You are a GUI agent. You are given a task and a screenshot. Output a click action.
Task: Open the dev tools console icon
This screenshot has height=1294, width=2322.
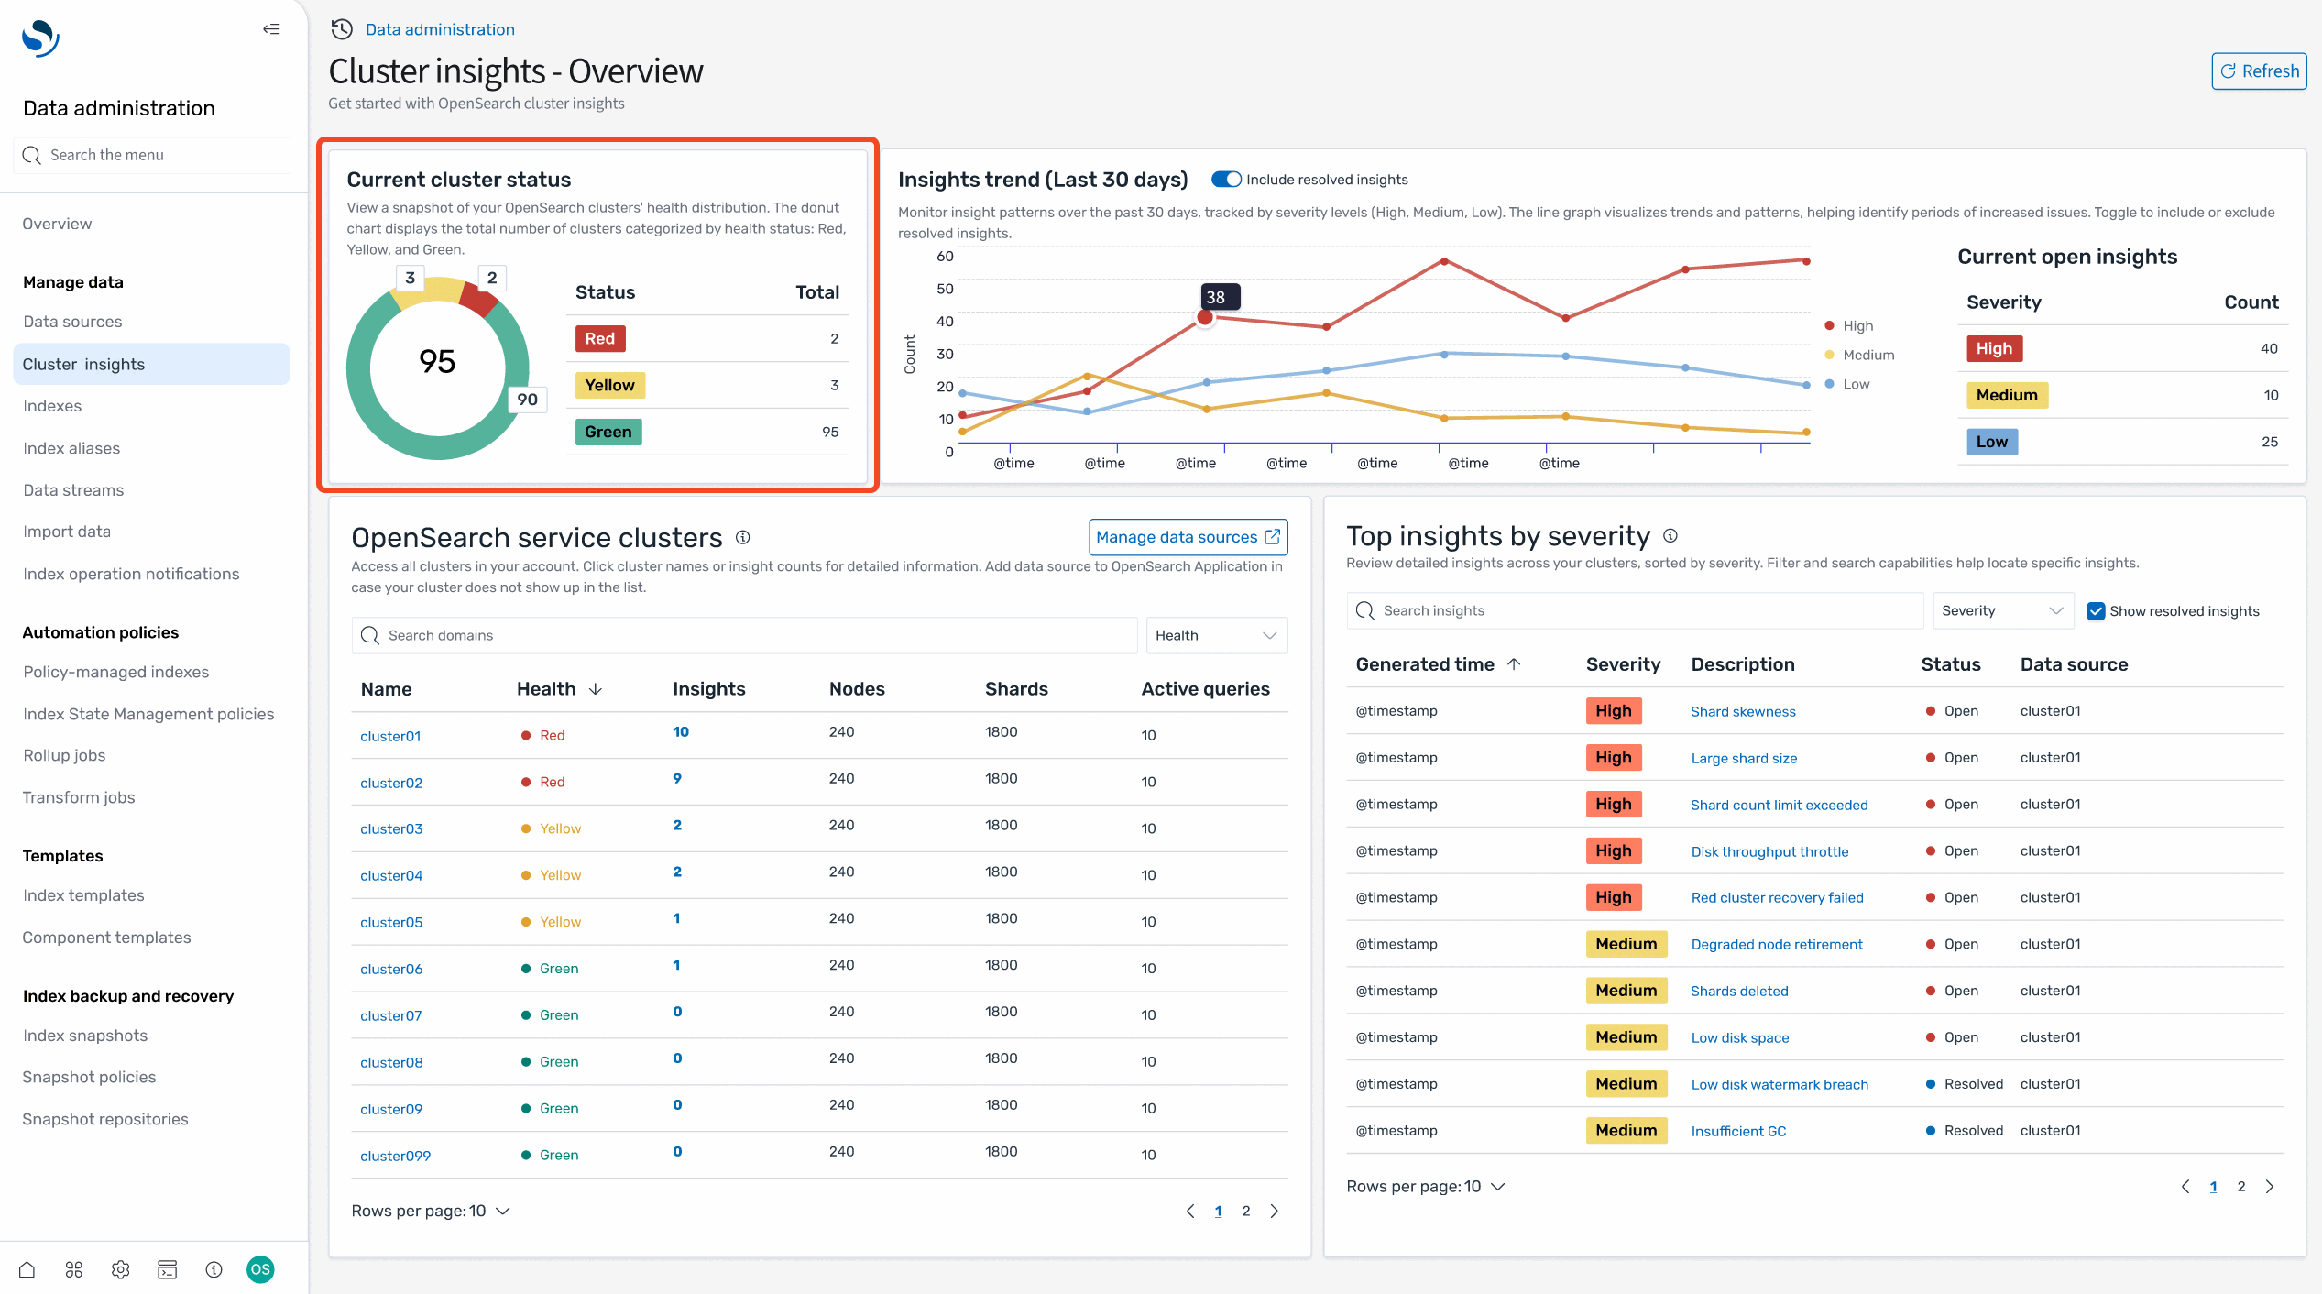(x=167, y=1269)
